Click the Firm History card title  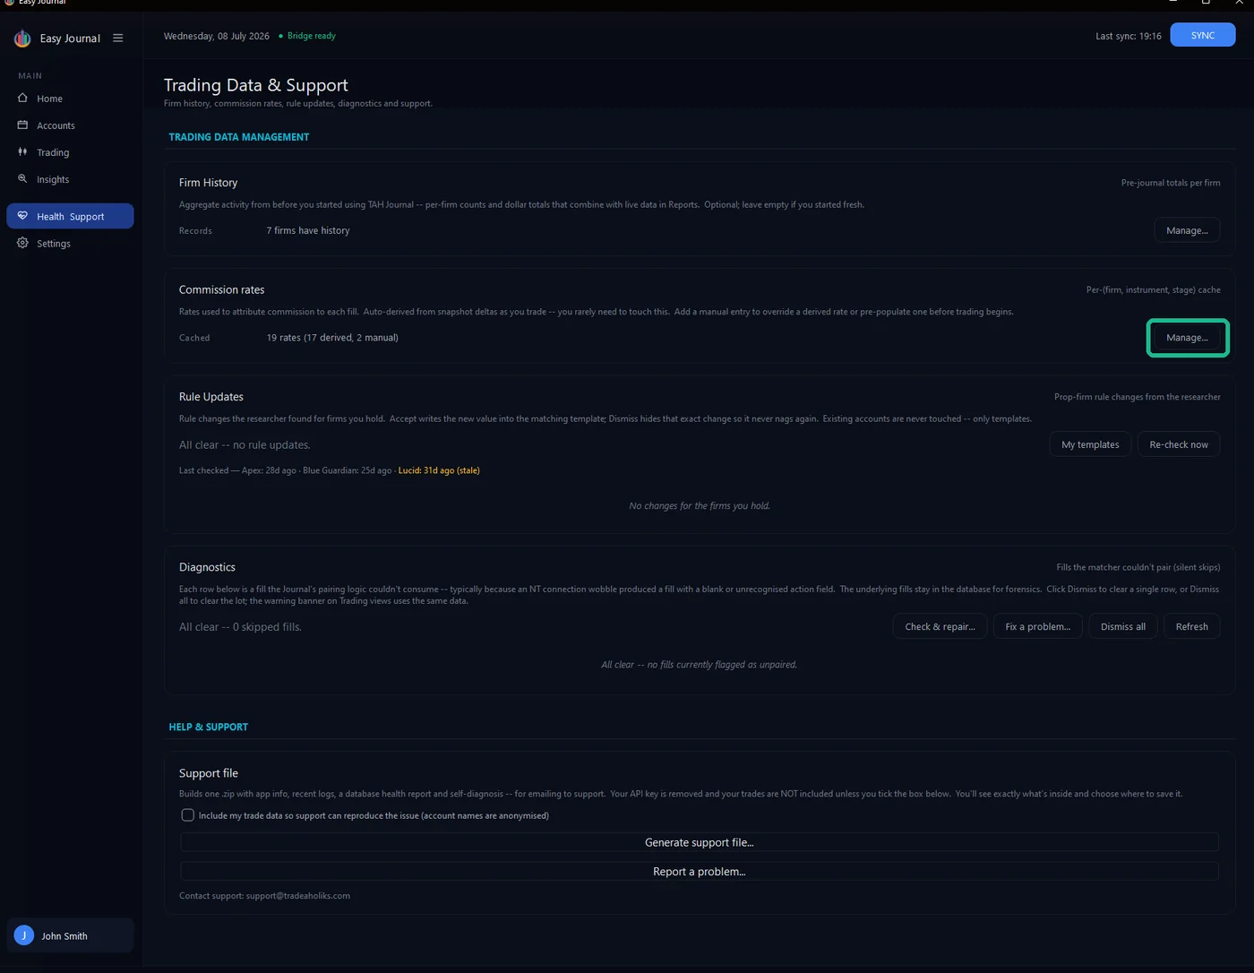point(208,183)
